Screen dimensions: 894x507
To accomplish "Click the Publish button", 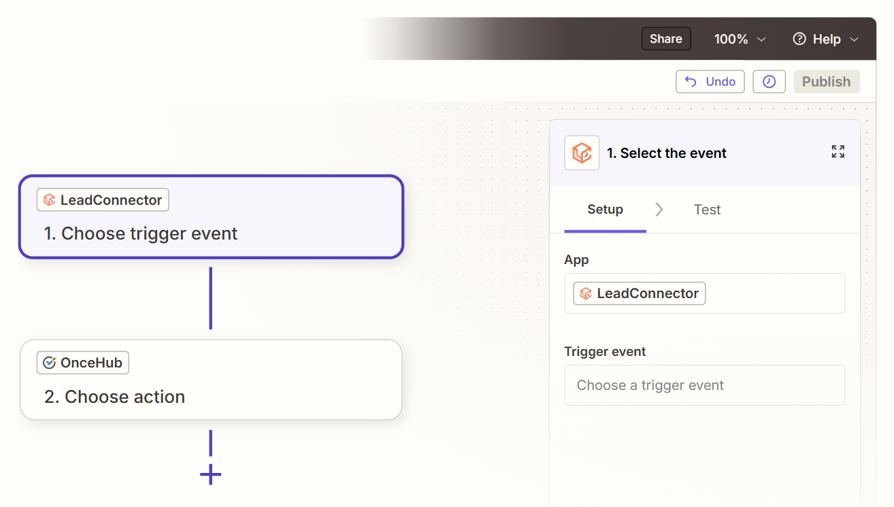I will pyautogui.click(x=827, y=82).
